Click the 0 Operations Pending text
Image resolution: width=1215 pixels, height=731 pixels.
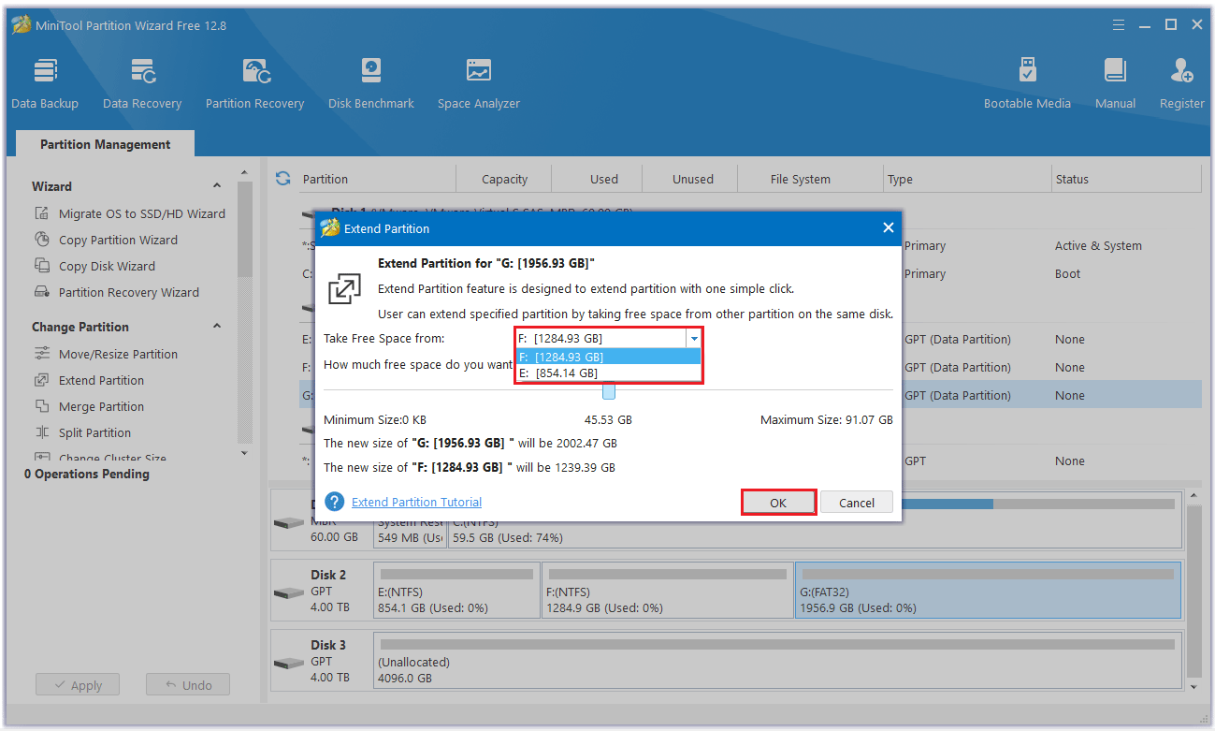86,474
